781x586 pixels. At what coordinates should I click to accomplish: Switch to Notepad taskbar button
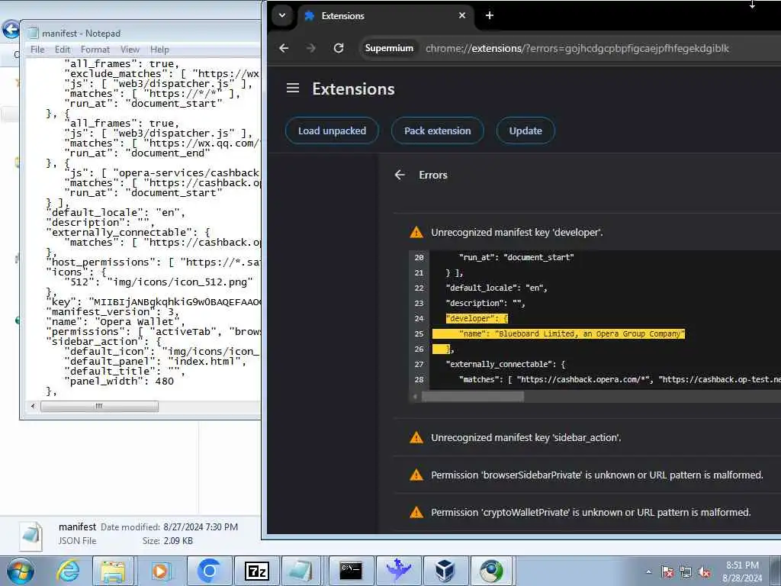coord(301,571)
